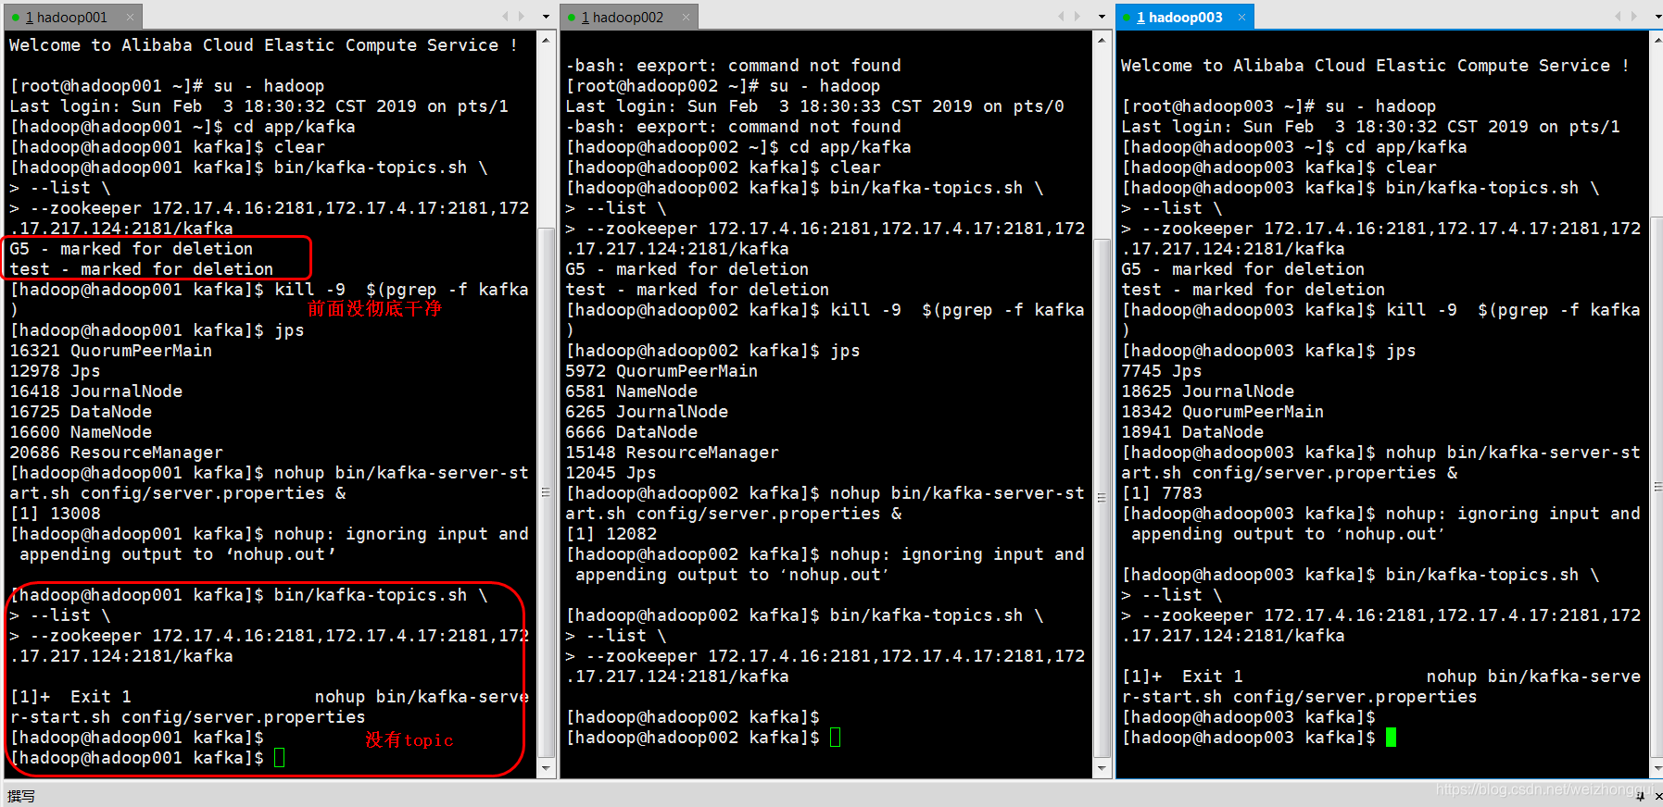Screen dimensions: 1663x807
Task: Click next-tab arrow in hadoop002 pane
Action: (x=1077, y=17)
